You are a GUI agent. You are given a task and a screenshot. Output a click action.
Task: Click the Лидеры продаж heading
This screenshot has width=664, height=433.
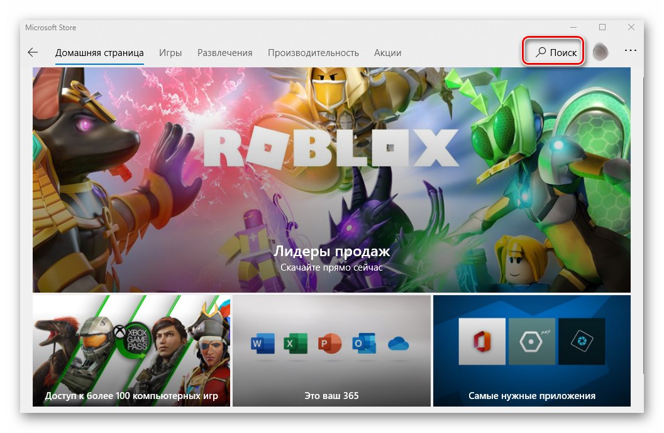pyautogui.click(x=331, y=251)
